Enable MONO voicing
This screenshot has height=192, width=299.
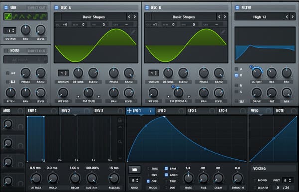[x=254, y=180]
